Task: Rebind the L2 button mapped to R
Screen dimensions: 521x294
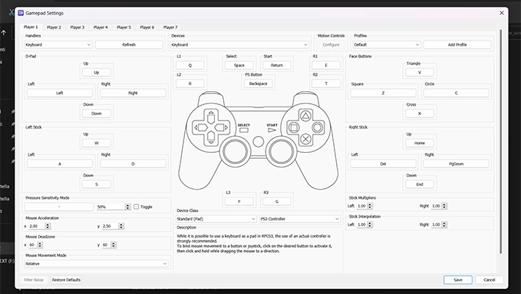Action: click(x=190, y=84)
